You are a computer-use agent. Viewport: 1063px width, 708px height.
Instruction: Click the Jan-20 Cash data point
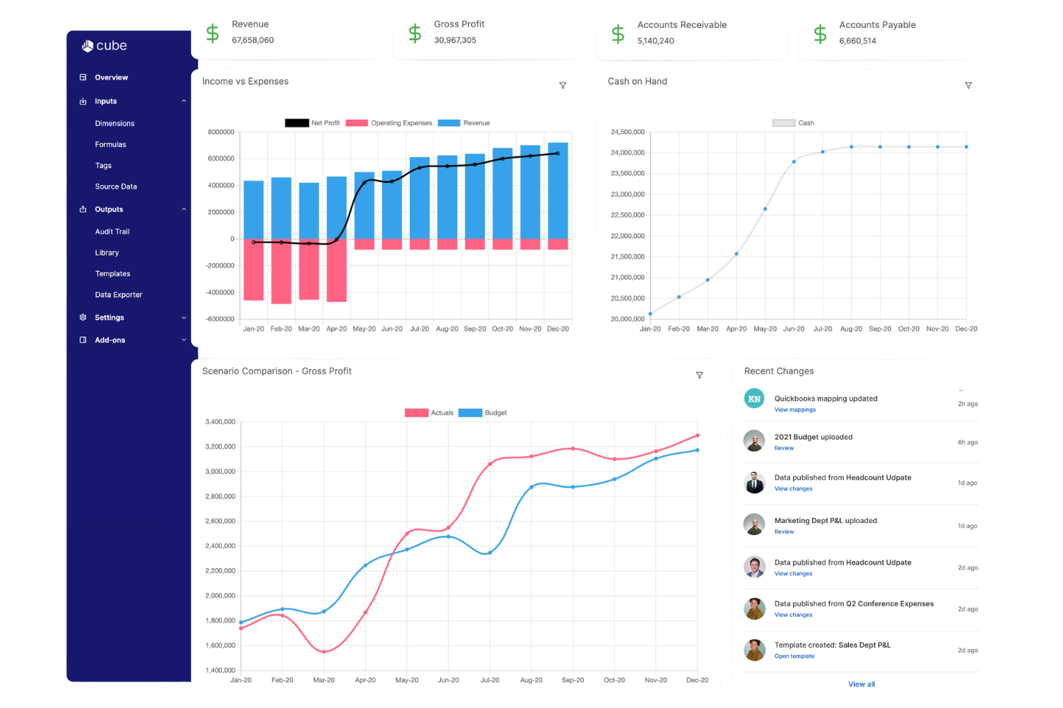650,313
